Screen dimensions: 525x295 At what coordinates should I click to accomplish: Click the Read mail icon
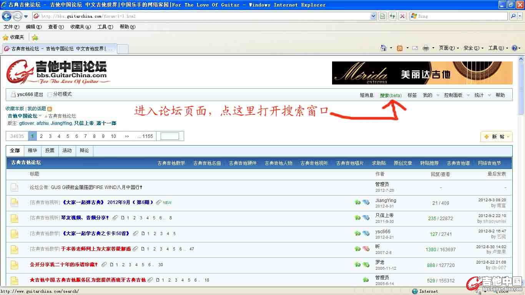(415, 48)
